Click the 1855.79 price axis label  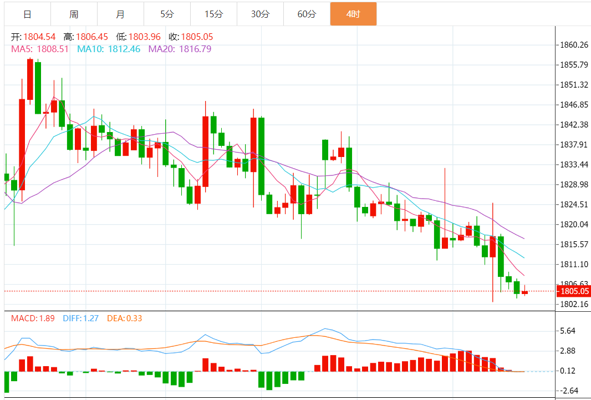click(574, 65)
